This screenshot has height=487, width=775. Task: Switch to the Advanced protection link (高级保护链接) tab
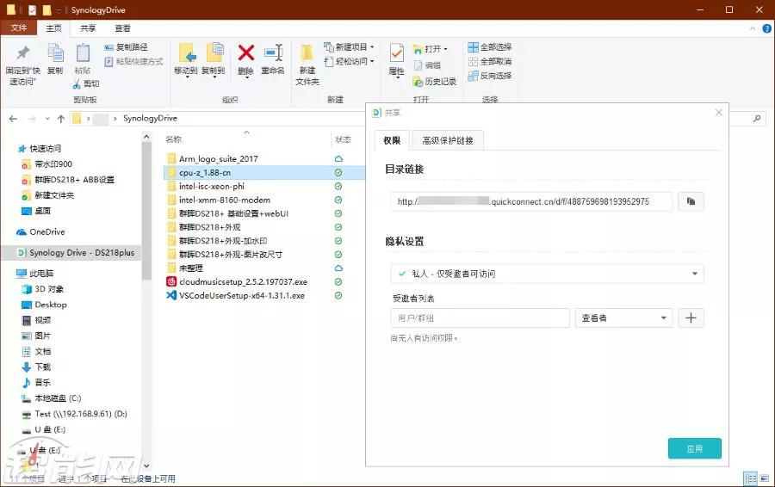click(x=448, y=140)
